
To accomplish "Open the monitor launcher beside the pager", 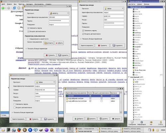I will [x=63, y=130].
